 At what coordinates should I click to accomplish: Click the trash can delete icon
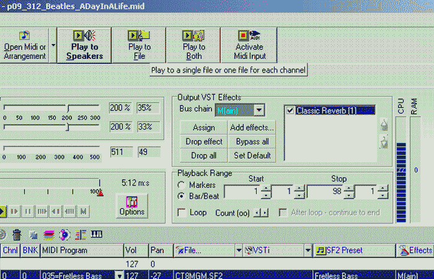[x=17, y=234]
